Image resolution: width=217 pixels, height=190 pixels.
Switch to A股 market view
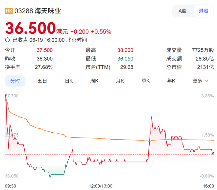coord(182,11)
